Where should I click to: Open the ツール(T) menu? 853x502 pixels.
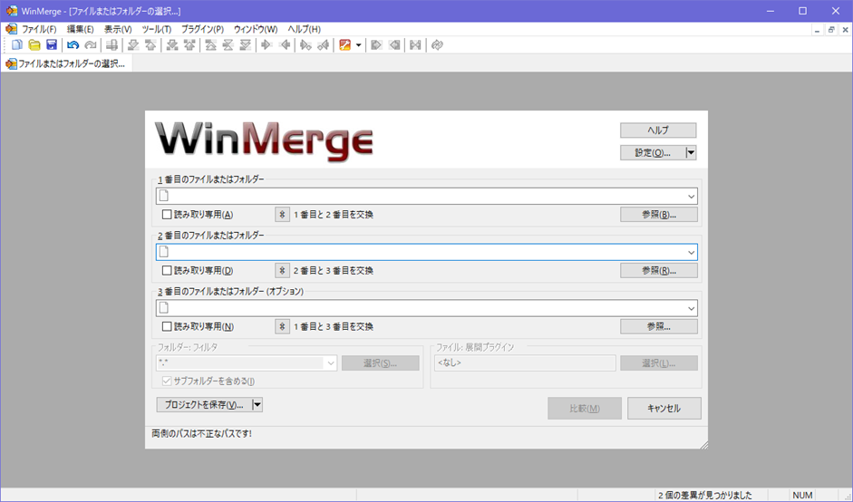coord(157,29)
